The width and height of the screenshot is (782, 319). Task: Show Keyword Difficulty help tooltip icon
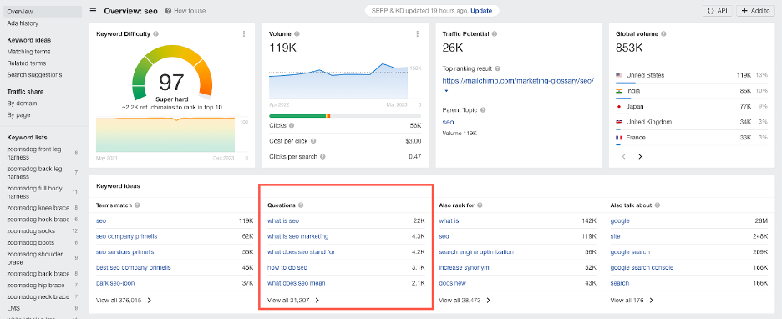click(x=156, y=34)
